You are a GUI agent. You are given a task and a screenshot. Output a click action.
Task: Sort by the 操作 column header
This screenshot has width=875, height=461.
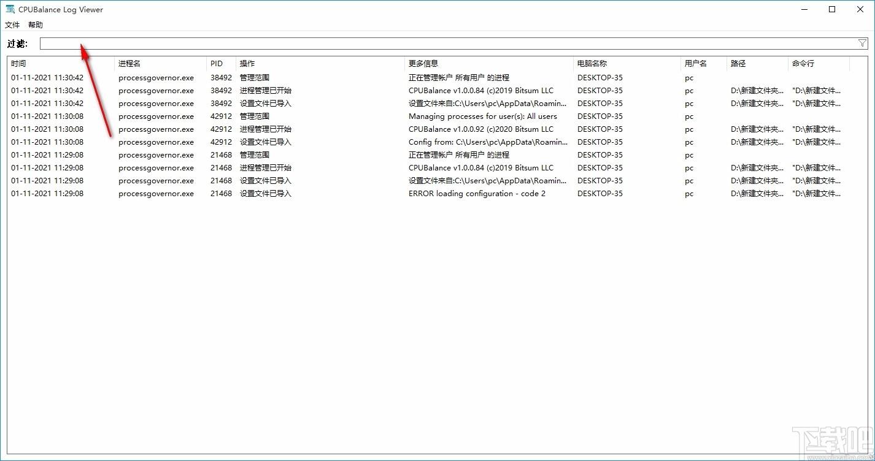pyautogui.click(x=320, y=64)
